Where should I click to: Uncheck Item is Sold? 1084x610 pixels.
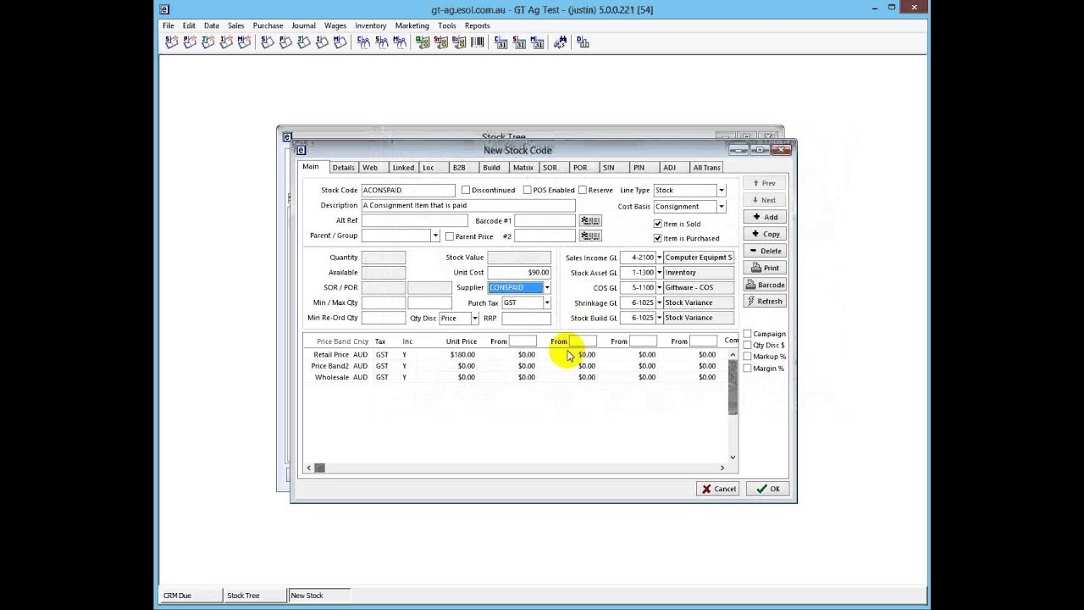click(x=657, y=224)
